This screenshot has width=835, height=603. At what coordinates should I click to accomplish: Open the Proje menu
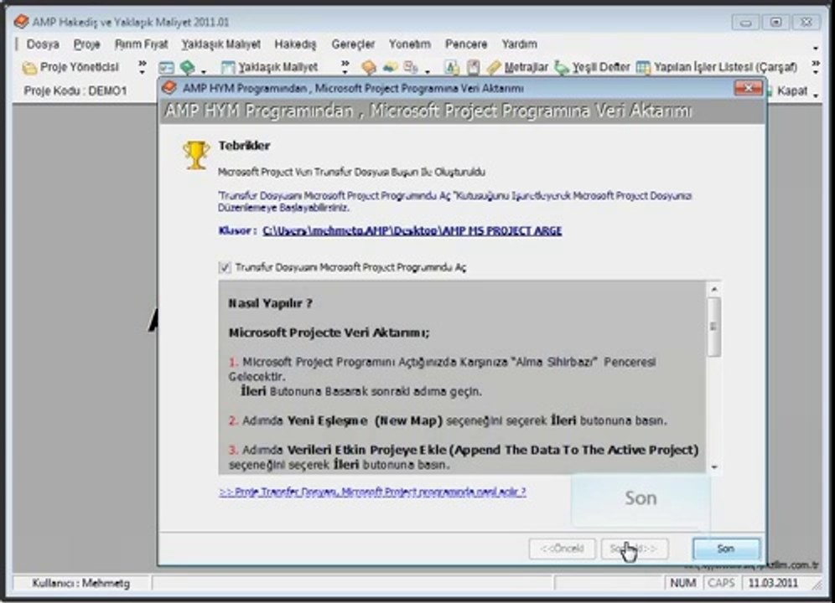click(87, 44)
